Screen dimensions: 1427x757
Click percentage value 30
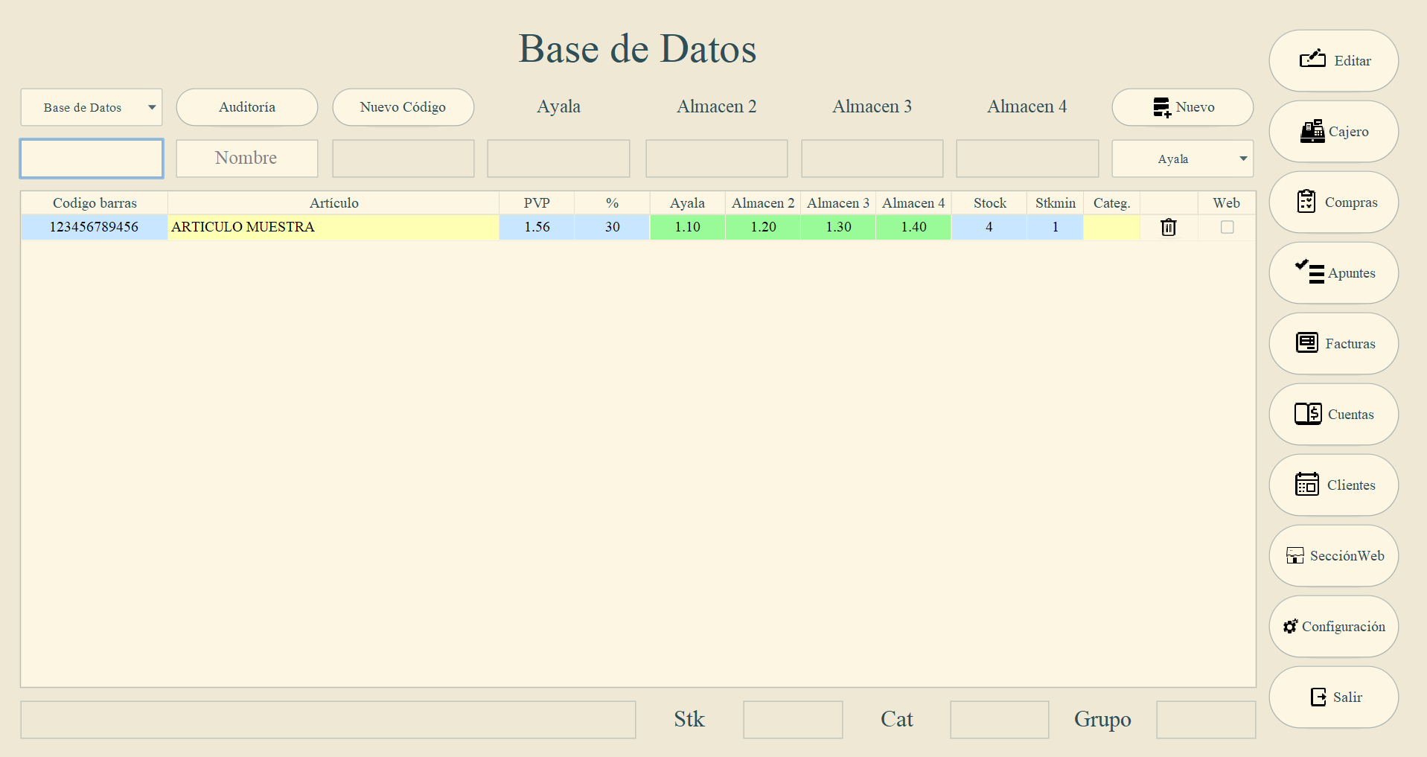click(x=612, y=227)
